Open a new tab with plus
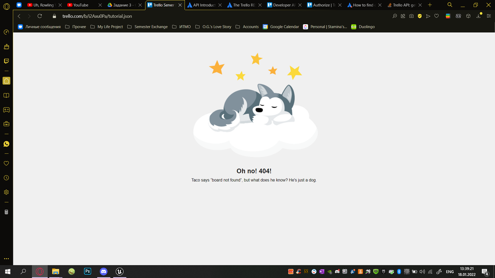 (x=430, y=5)
